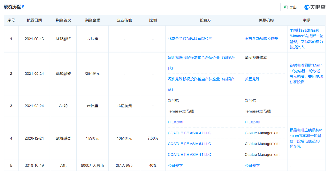This screenshot has height=171, width=329.
Task: Click the Temasek淡马锡 investor cell
Action: [x=180, y=111]
